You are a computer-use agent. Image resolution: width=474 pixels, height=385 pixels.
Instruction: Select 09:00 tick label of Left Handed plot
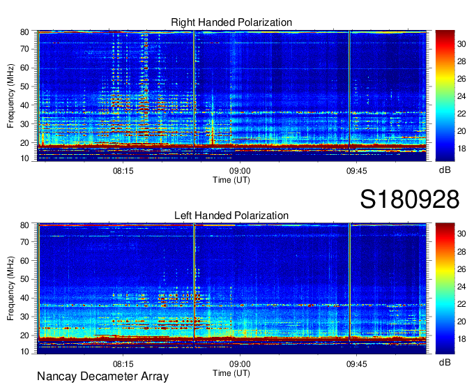[x=240, y=363]
